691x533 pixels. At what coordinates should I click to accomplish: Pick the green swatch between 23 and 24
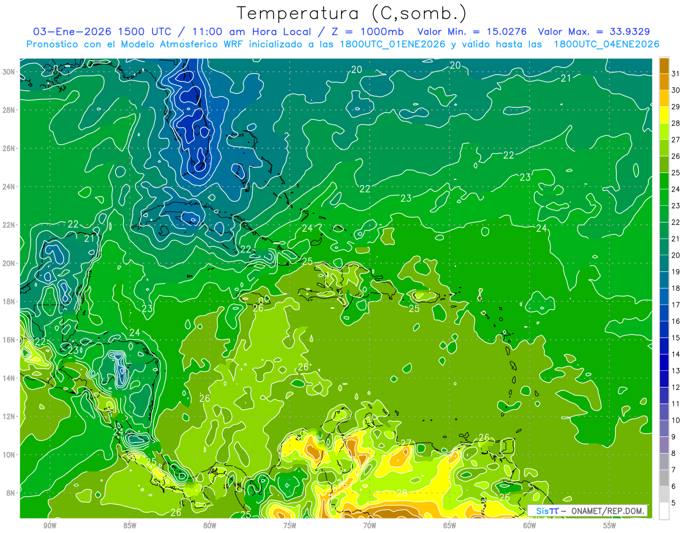(664, 197)
